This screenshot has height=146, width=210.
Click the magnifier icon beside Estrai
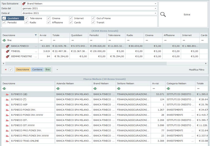pos(163,14)
